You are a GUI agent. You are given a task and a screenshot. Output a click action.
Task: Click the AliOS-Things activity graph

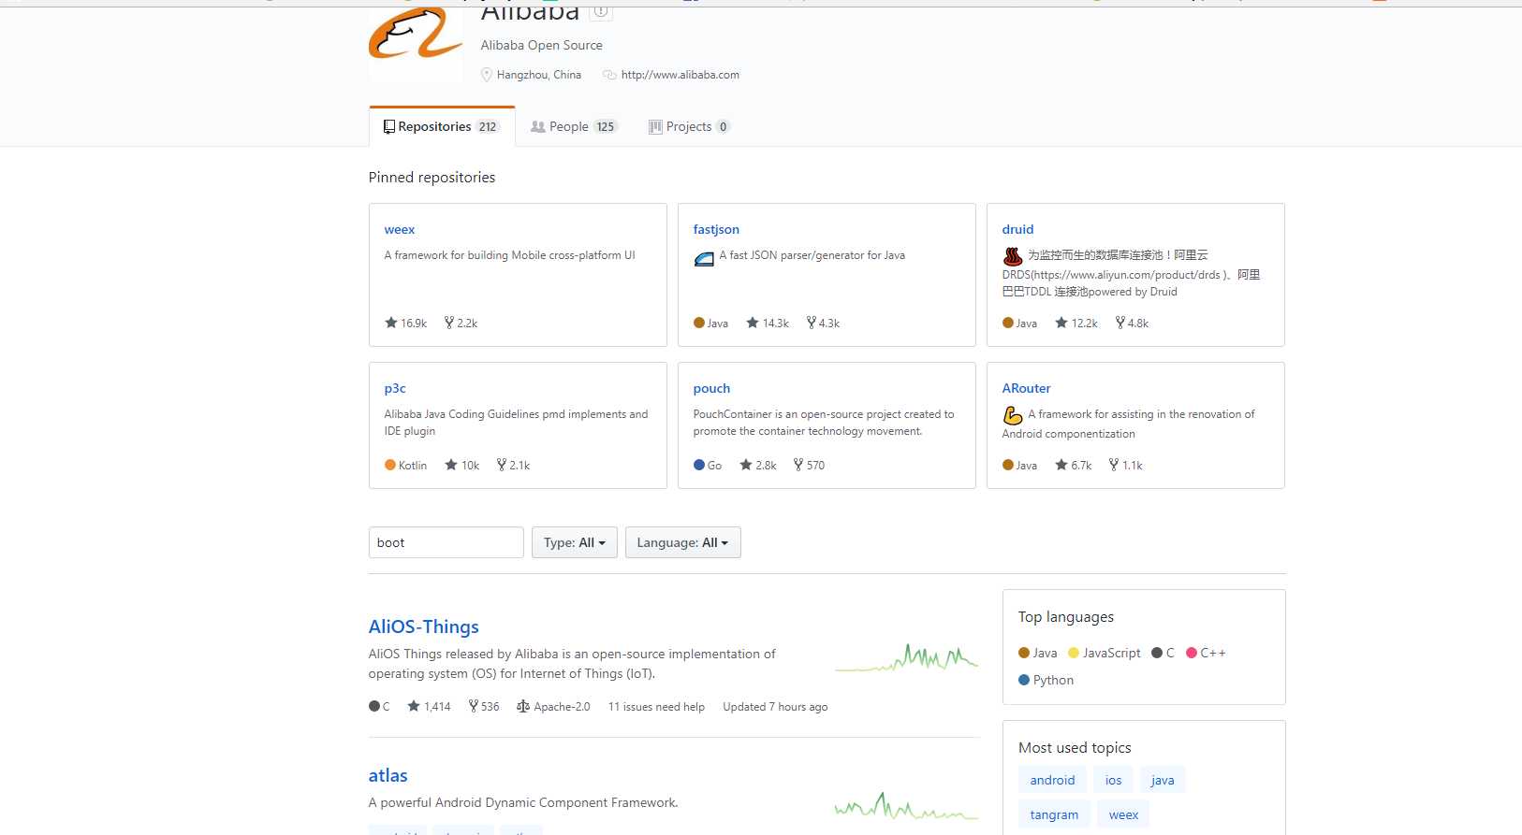coord(906,657)
